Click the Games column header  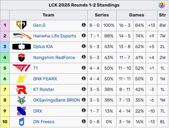pos(137,15)
